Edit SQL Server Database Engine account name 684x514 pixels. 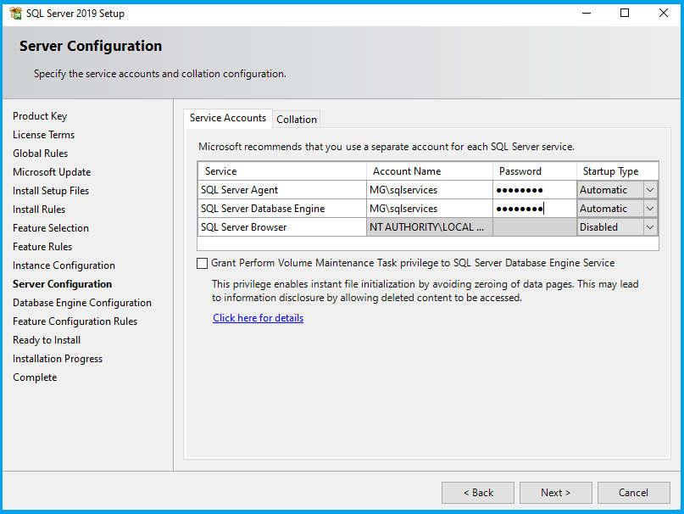[x=429, y=209]
